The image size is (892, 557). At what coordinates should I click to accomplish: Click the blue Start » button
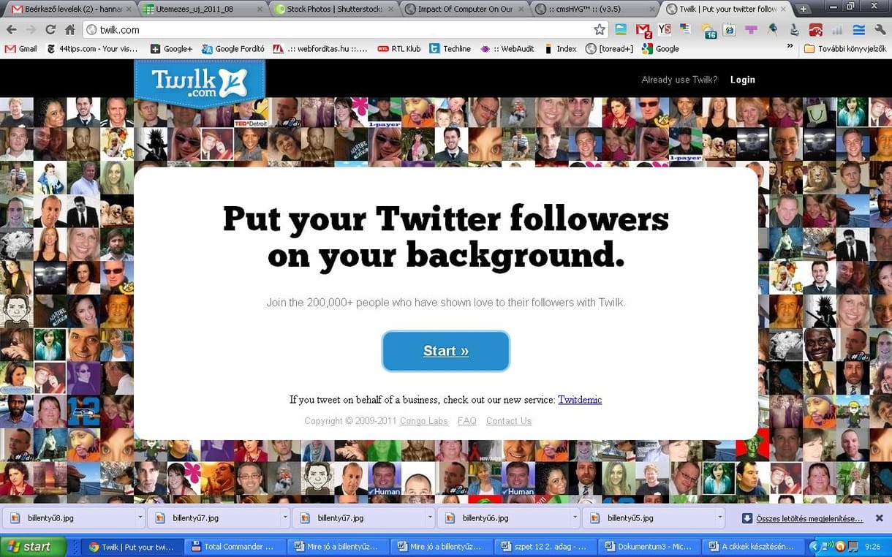pos(446,351)
